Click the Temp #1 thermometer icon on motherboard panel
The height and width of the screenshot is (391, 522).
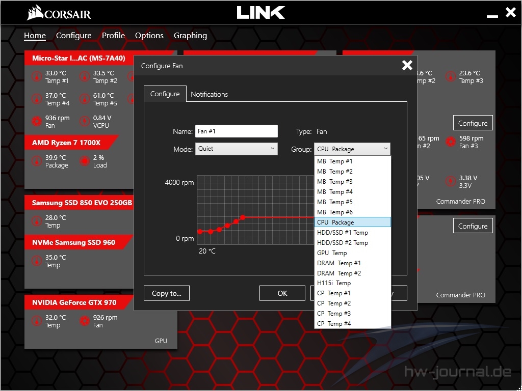coord(36,77)
